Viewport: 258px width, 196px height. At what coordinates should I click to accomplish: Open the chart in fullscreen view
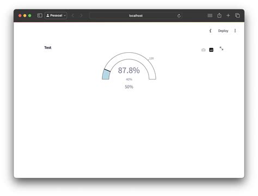tap(222, 48)
